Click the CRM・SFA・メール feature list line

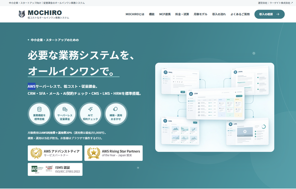coord(85,94)
